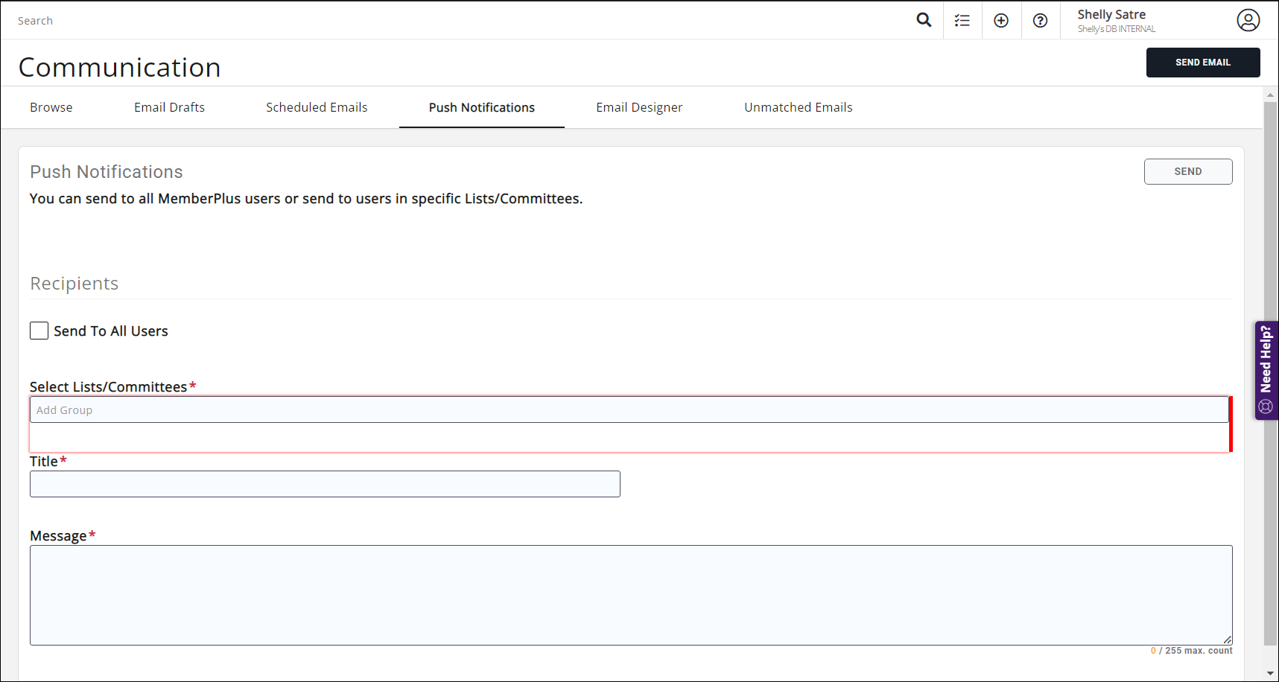Go to the Scheduled Emails tab
The height and width of the screenshot is (682, 1279).
(x=317, y=107)
